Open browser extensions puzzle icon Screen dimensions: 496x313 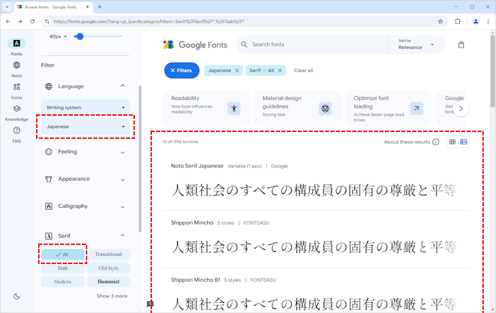pyautogui.click(x=458, y=22)
